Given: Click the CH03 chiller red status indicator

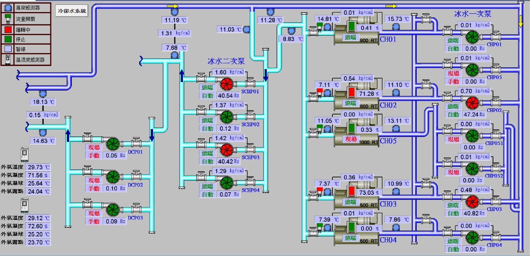Looking at the screenshot, I should tap(352, 191).
